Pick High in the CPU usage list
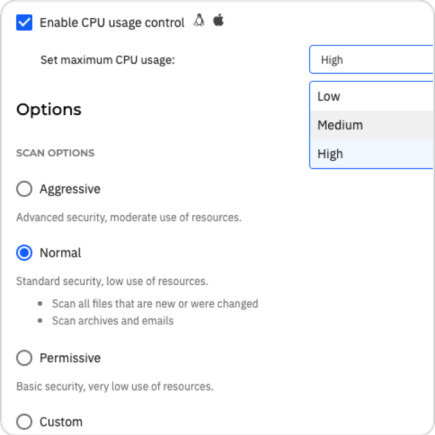This screenshot has height=435, width=435. pos(372,154)
